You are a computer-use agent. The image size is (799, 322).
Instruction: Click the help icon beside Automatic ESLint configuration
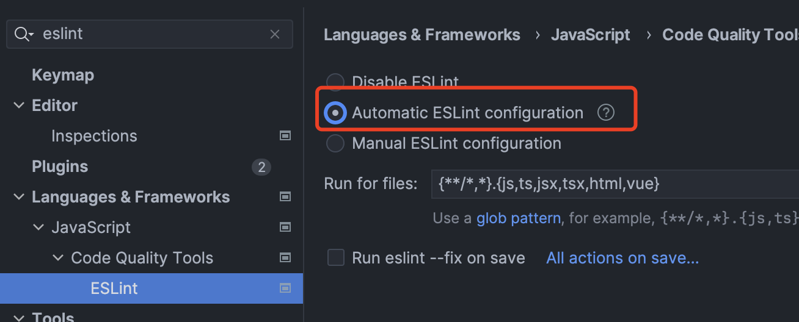click(605, 113)
